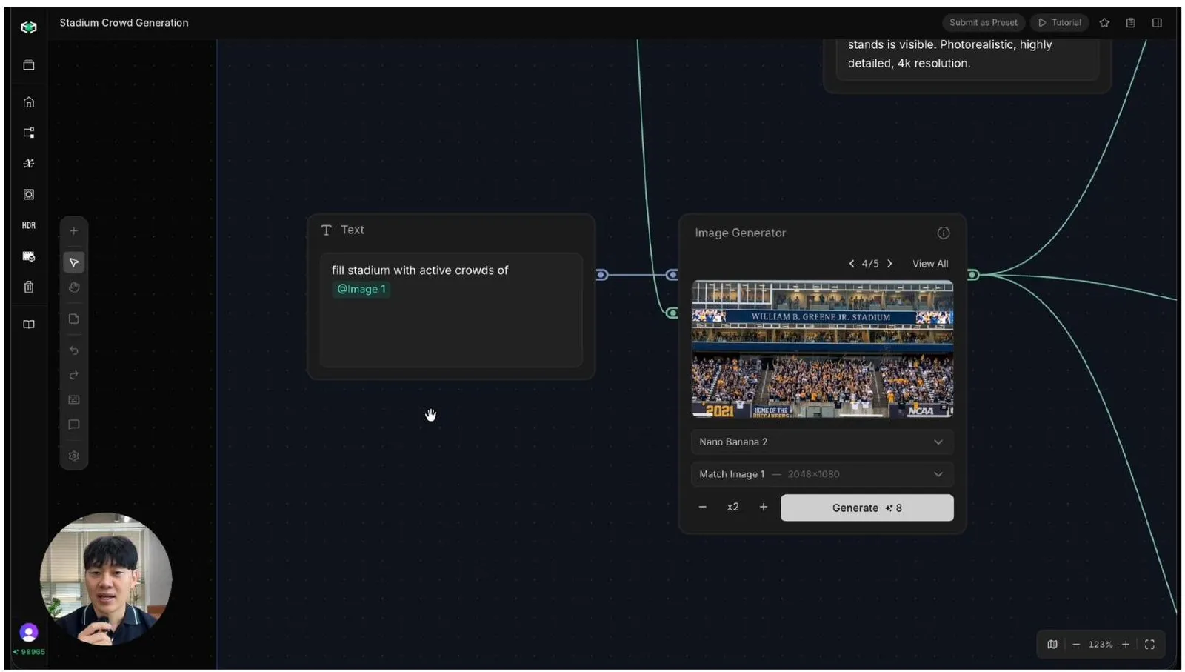Go to next generated image
Viewport: 1185px width, 672px height.
pyautogui.click(x=889, y=264)
